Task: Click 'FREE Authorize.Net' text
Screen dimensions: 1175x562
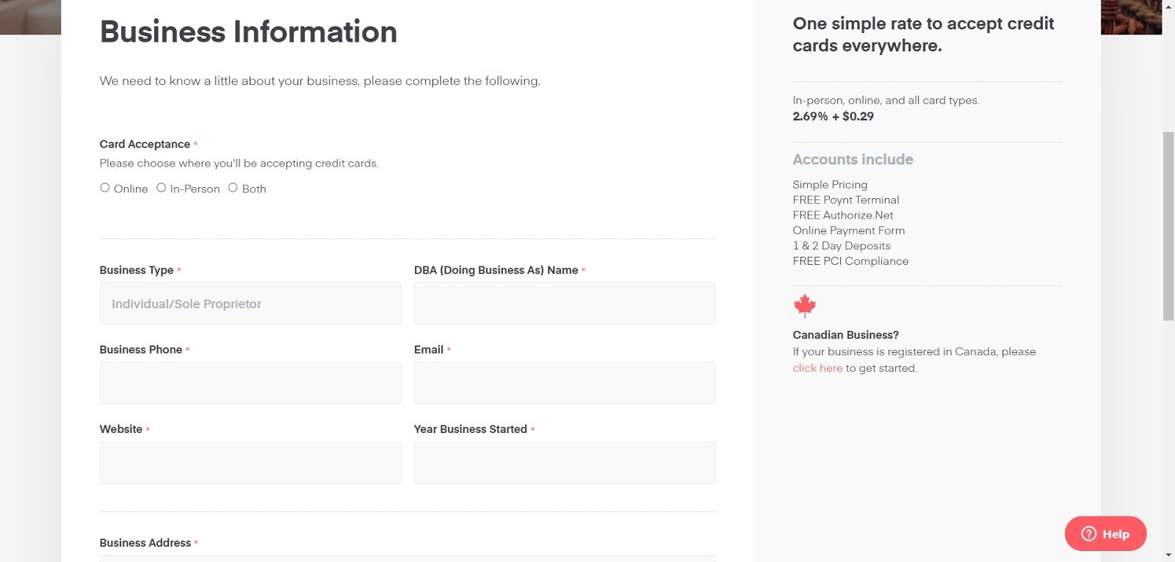Action: [x=843, y=215]
